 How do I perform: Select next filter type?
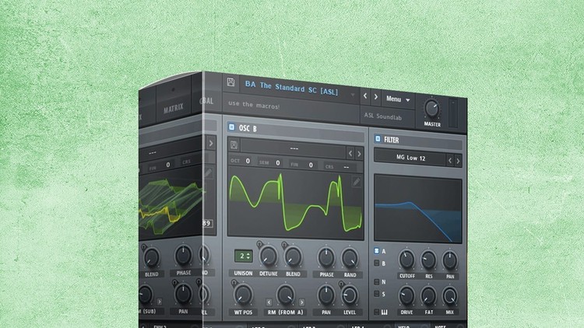point(458,161)
